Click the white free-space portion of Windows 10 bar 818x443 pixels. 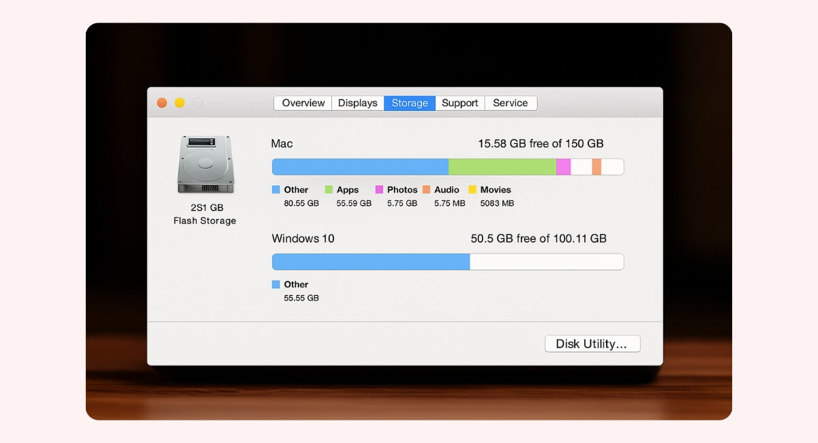pos(547,262)
